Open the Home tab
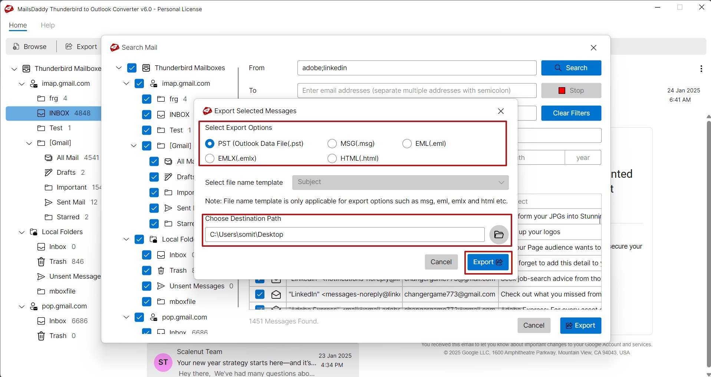 point(18,25)
